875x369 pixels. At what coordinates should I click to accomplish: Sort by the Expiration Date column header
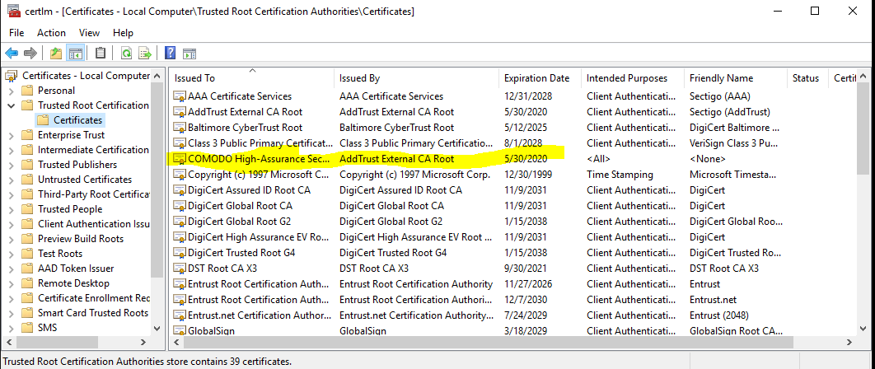[x=540, y=78]
